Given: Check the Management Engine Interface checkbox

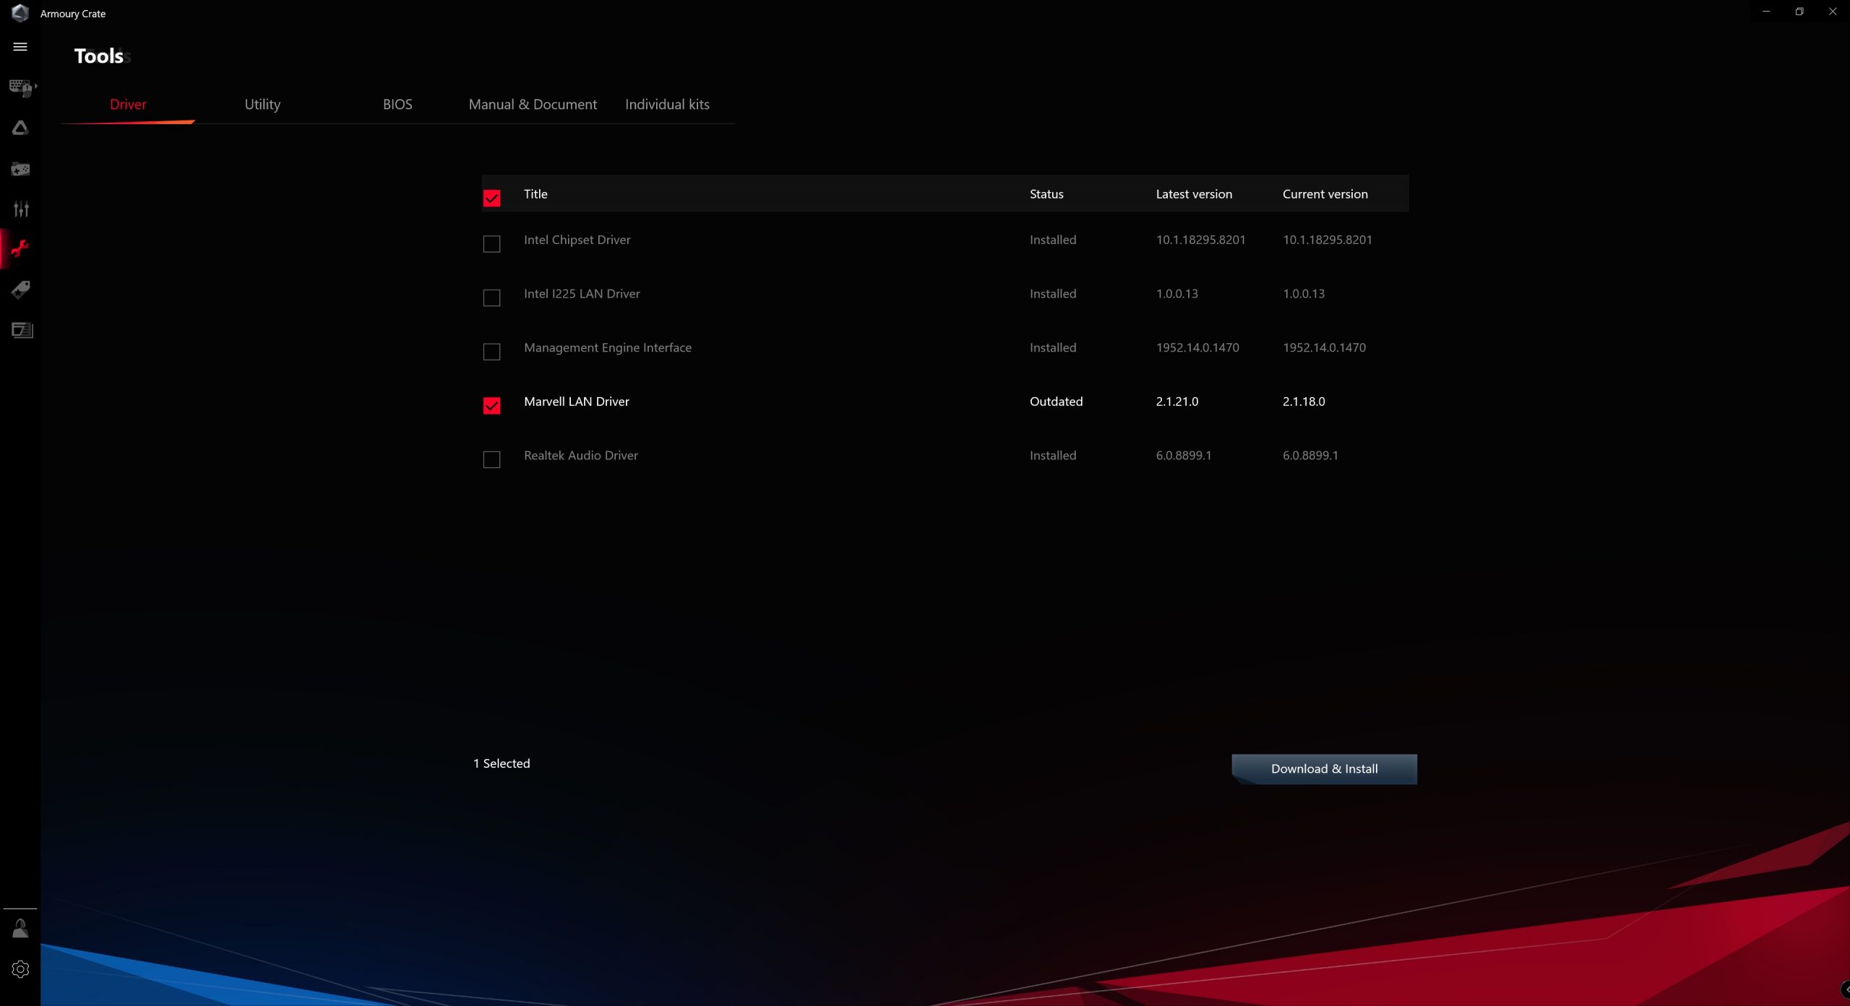Looking at the screenshot, I should (491, 352).
